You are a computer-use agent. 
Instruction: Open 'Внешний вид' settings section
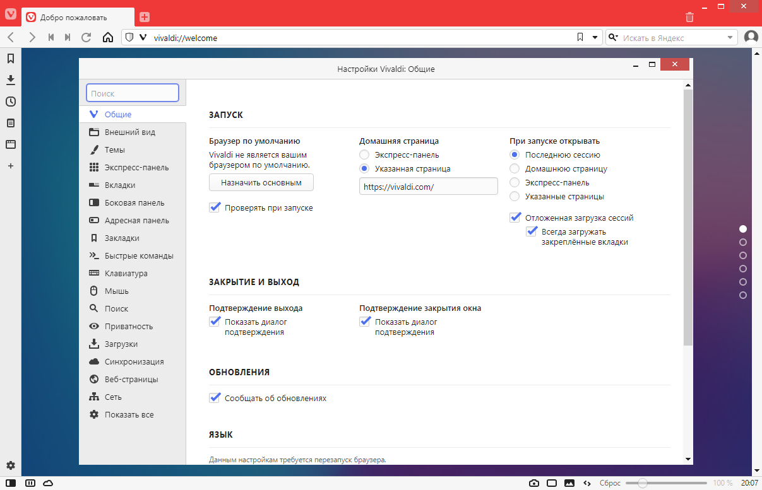tap(133, 132)
